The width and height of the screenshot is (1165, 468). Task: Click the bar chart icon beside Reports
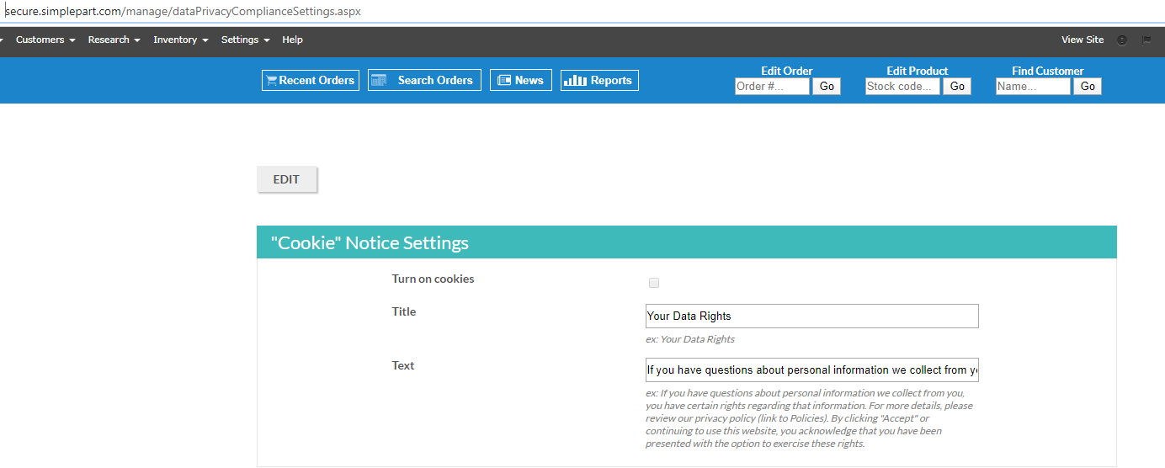point(575,81)
